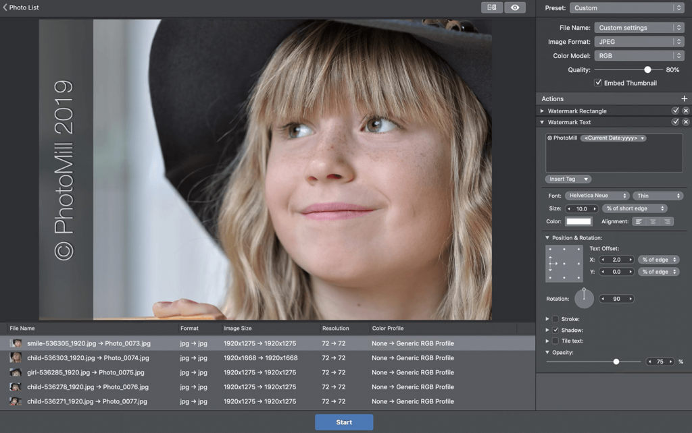Image resolution: width=692 pixels, height=433 pixels.
Task: Remove the Watermark Text action
Action: (685, 121)
